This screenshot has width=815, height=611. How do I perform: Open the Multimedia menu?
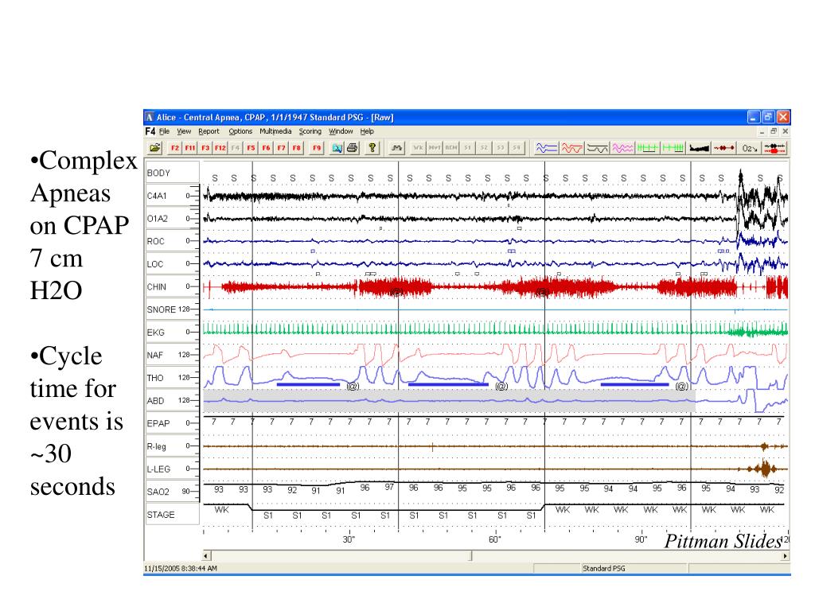pos(275,131)
